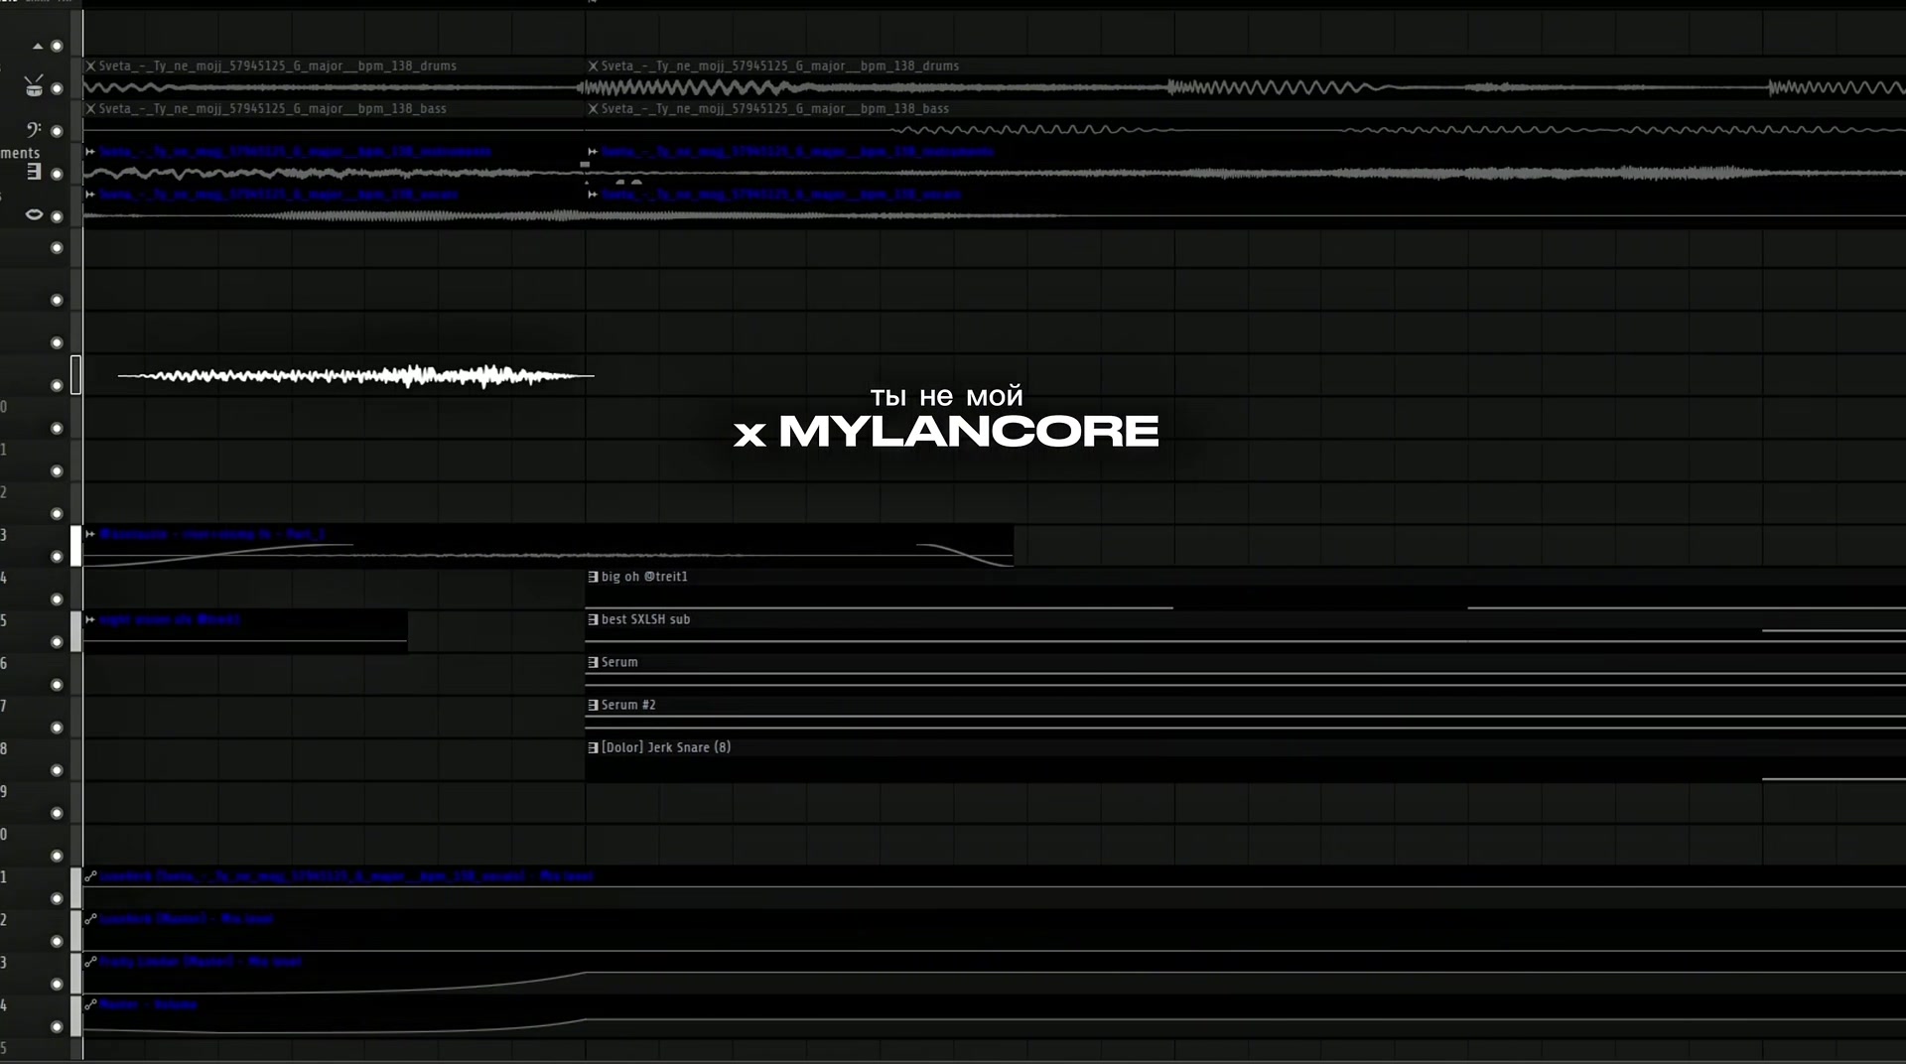Mute the drums track
Image resolution: width=1906 pixels, height=1064 pixels.
[x=57, y=88]
